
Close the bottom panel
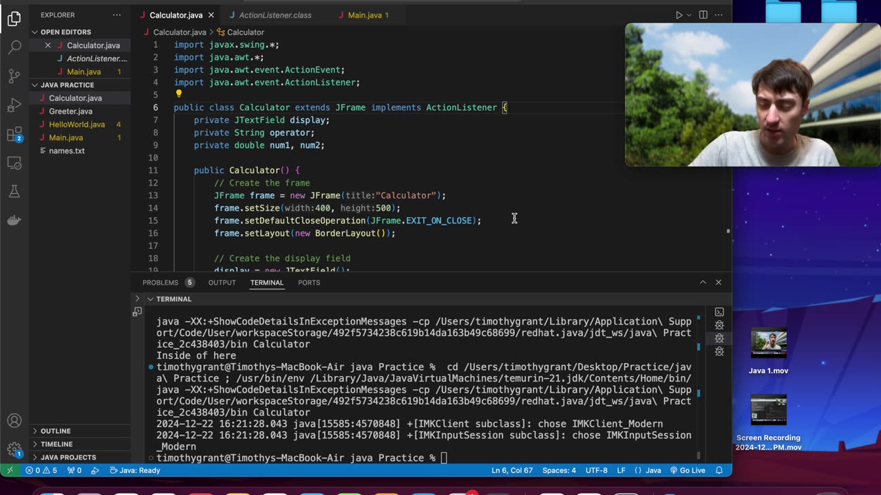click(719, 283)
